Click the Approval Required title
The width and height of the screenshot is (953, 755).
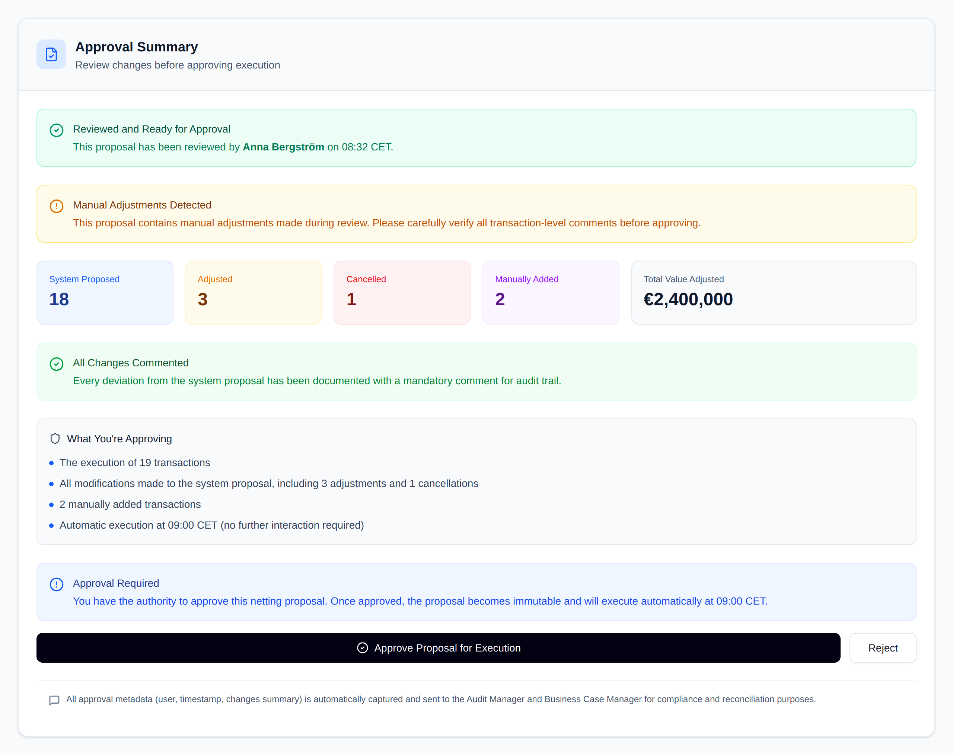[116, 583]
